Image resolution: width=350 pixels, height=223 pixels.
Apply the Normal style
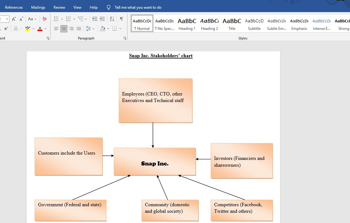pos(142,23)
